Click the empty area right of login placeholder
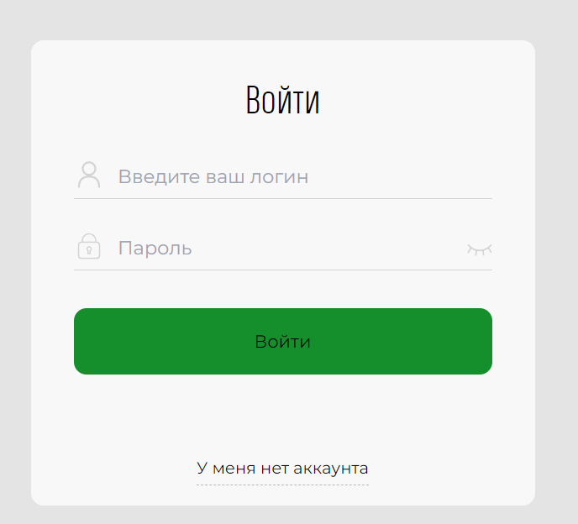578x524 pixels. 400,177
